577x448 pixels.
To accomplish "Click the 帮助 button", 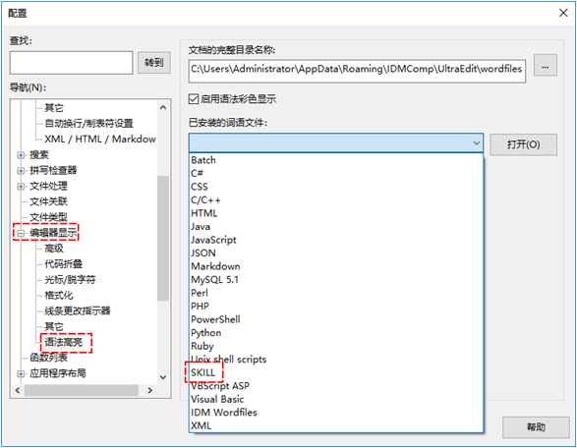I will (x=536, y=427).
